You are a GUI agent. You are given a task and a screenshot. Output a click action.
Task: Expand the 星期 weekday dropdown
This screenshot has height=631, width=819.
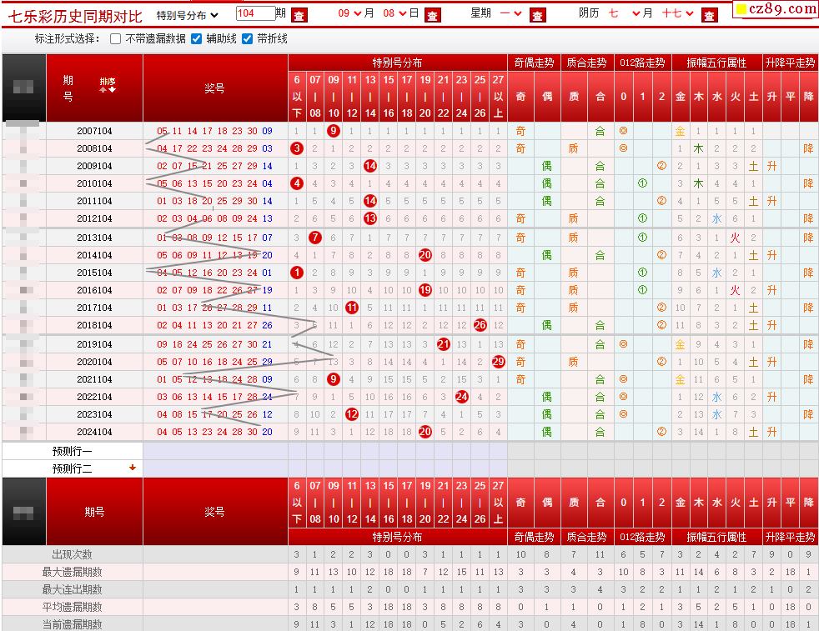point(510,13)
